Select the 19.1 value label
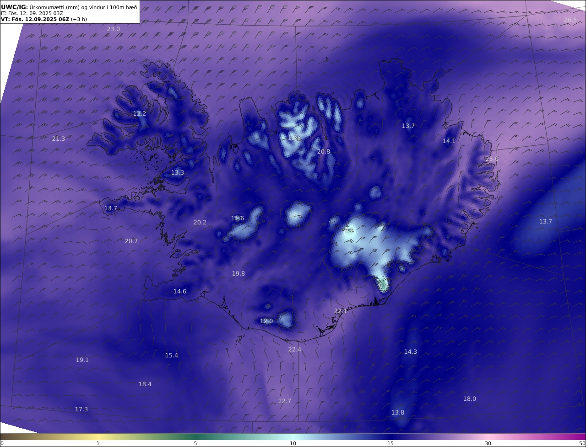This screenshot has height=447, width=586. [x=82, y=360]
